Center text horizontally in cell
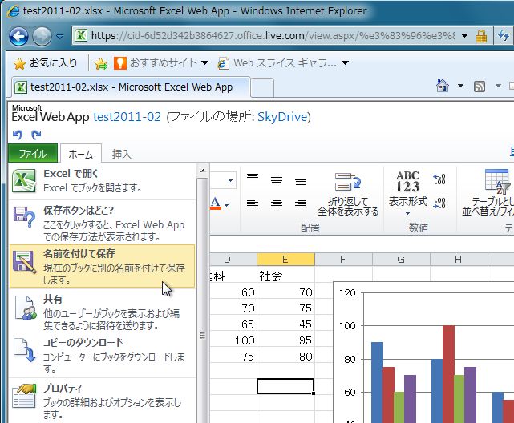Viewport: 514px width, 423px height. pyautogui.click(x=277, y=203)
